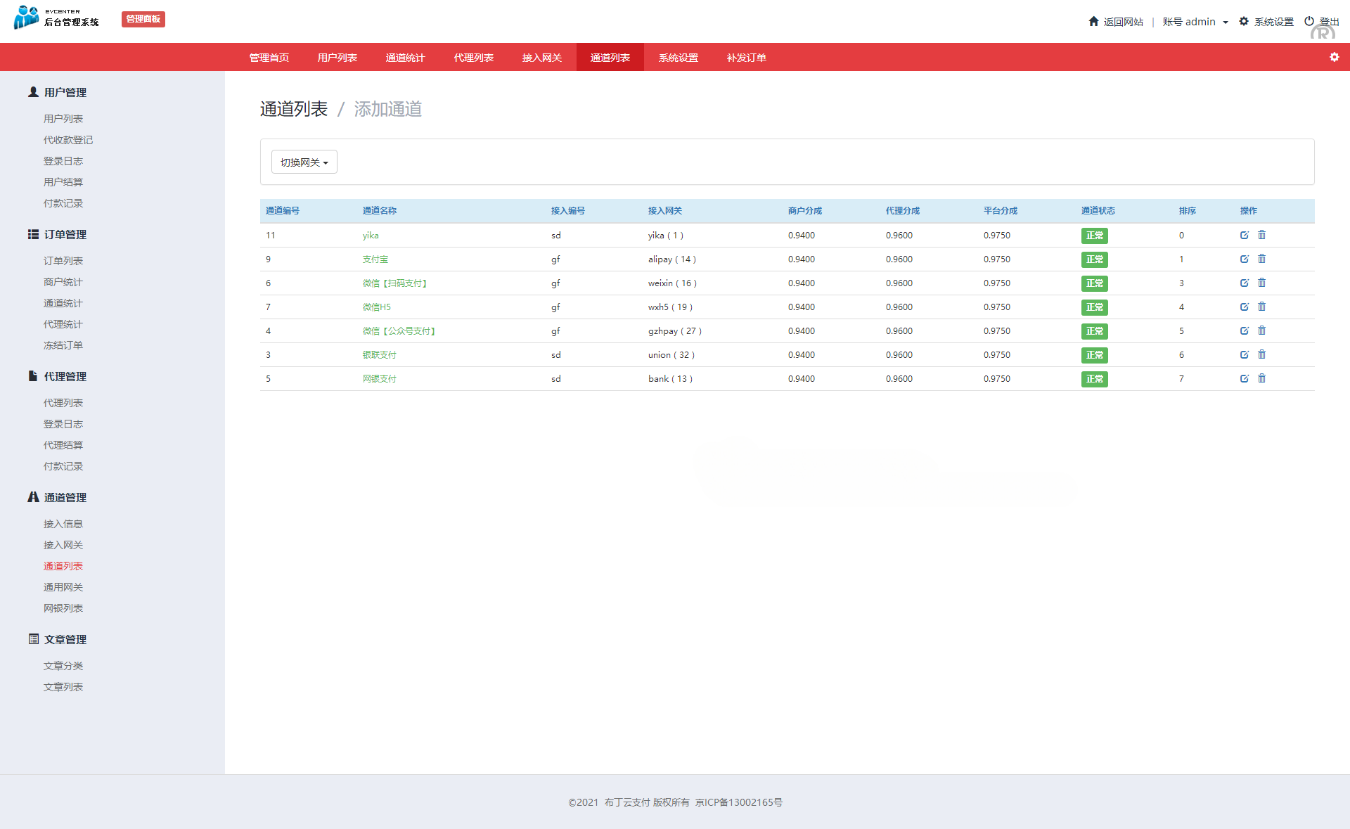
Task: Open the 补发订单 navbar tab
Action: point(746,58)
